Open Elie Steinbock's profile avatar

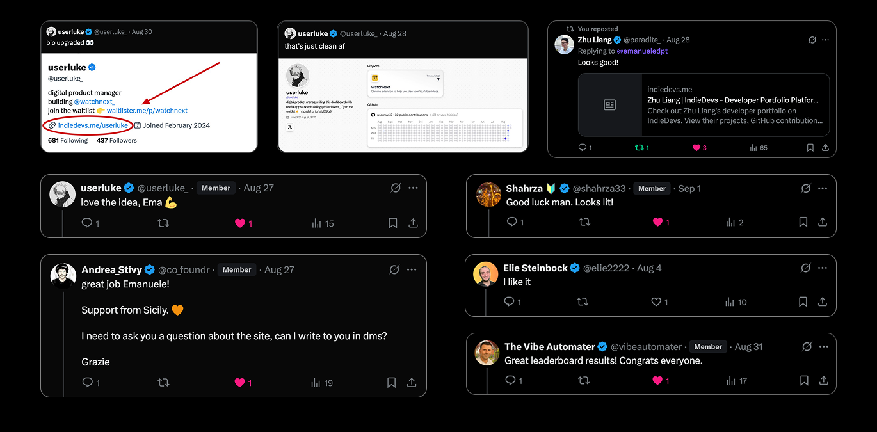pos(486,274)
